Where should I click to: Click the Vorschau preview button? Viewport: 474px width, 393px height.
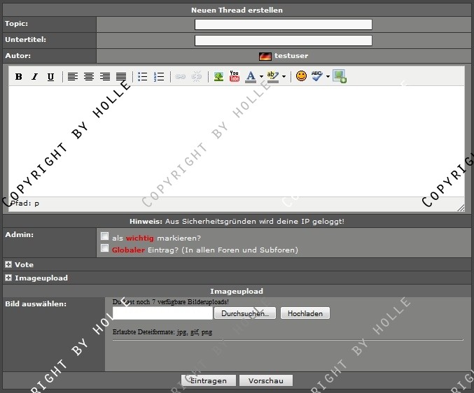click(x=266, y=380)
